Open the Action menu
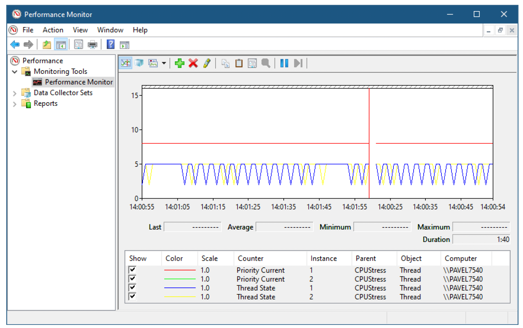 point(53,30)
